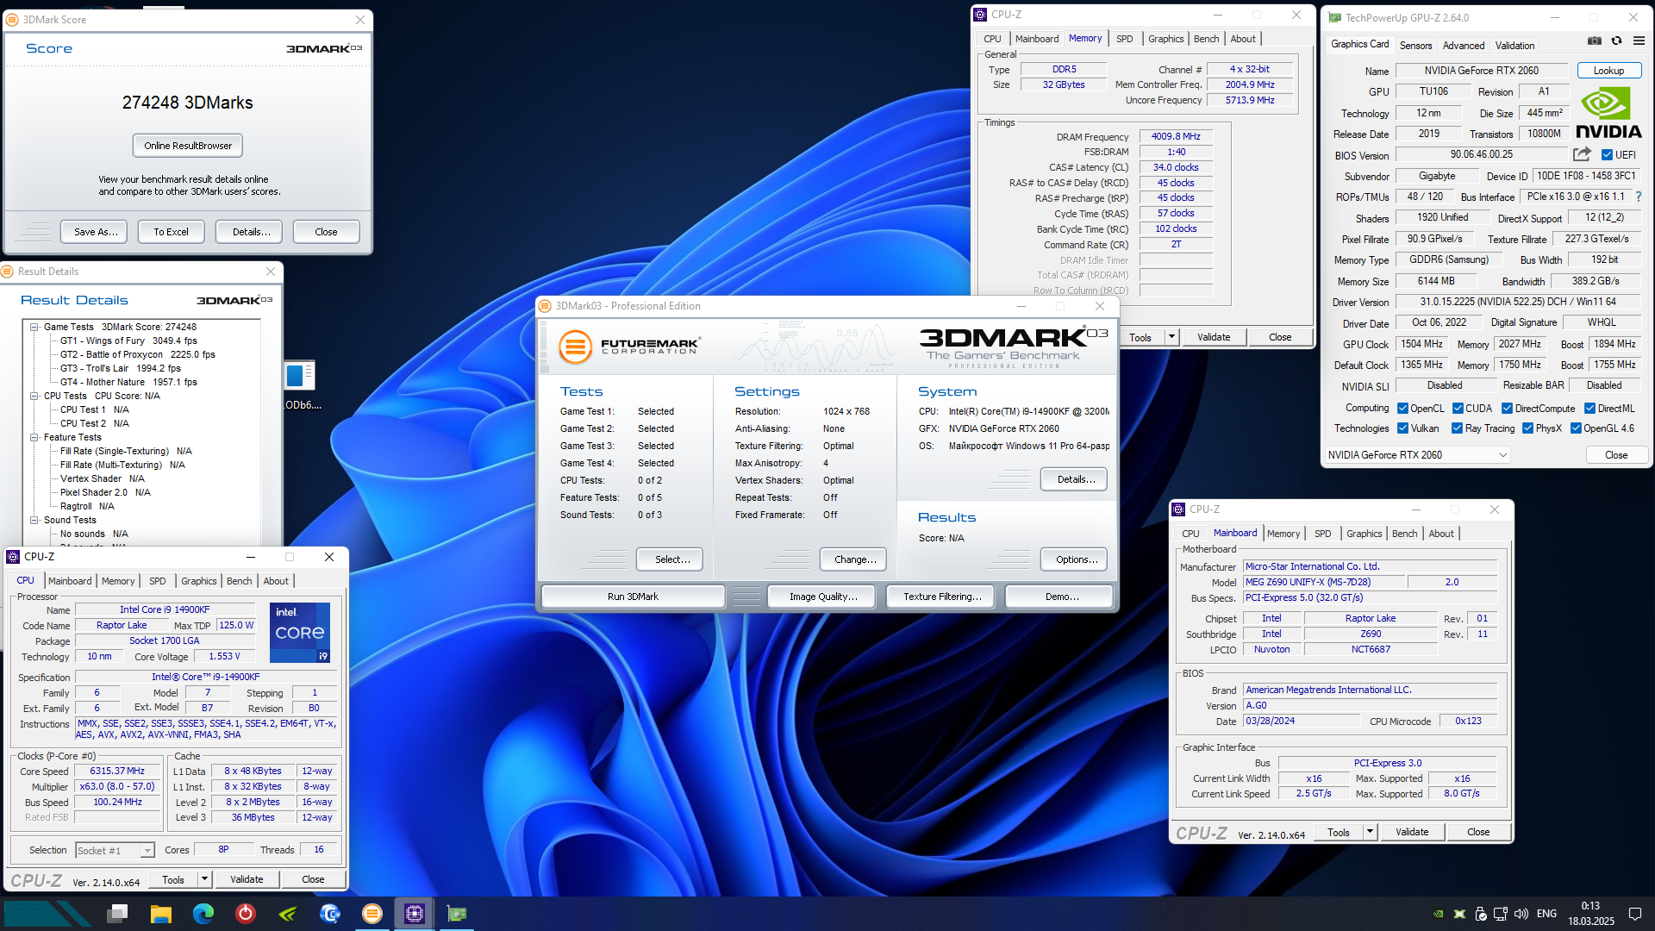Take a GPU-Z screenshot with camera icon
This screenshot has width=1655, height=931.
coord(1595,41)
